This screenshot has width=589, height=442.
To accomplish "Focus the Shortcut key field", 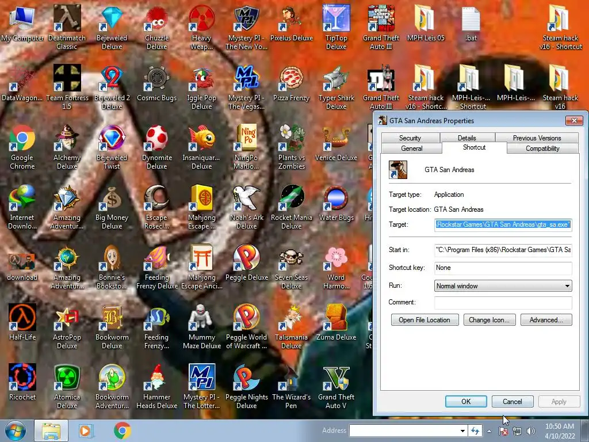I will click(503, 268).
